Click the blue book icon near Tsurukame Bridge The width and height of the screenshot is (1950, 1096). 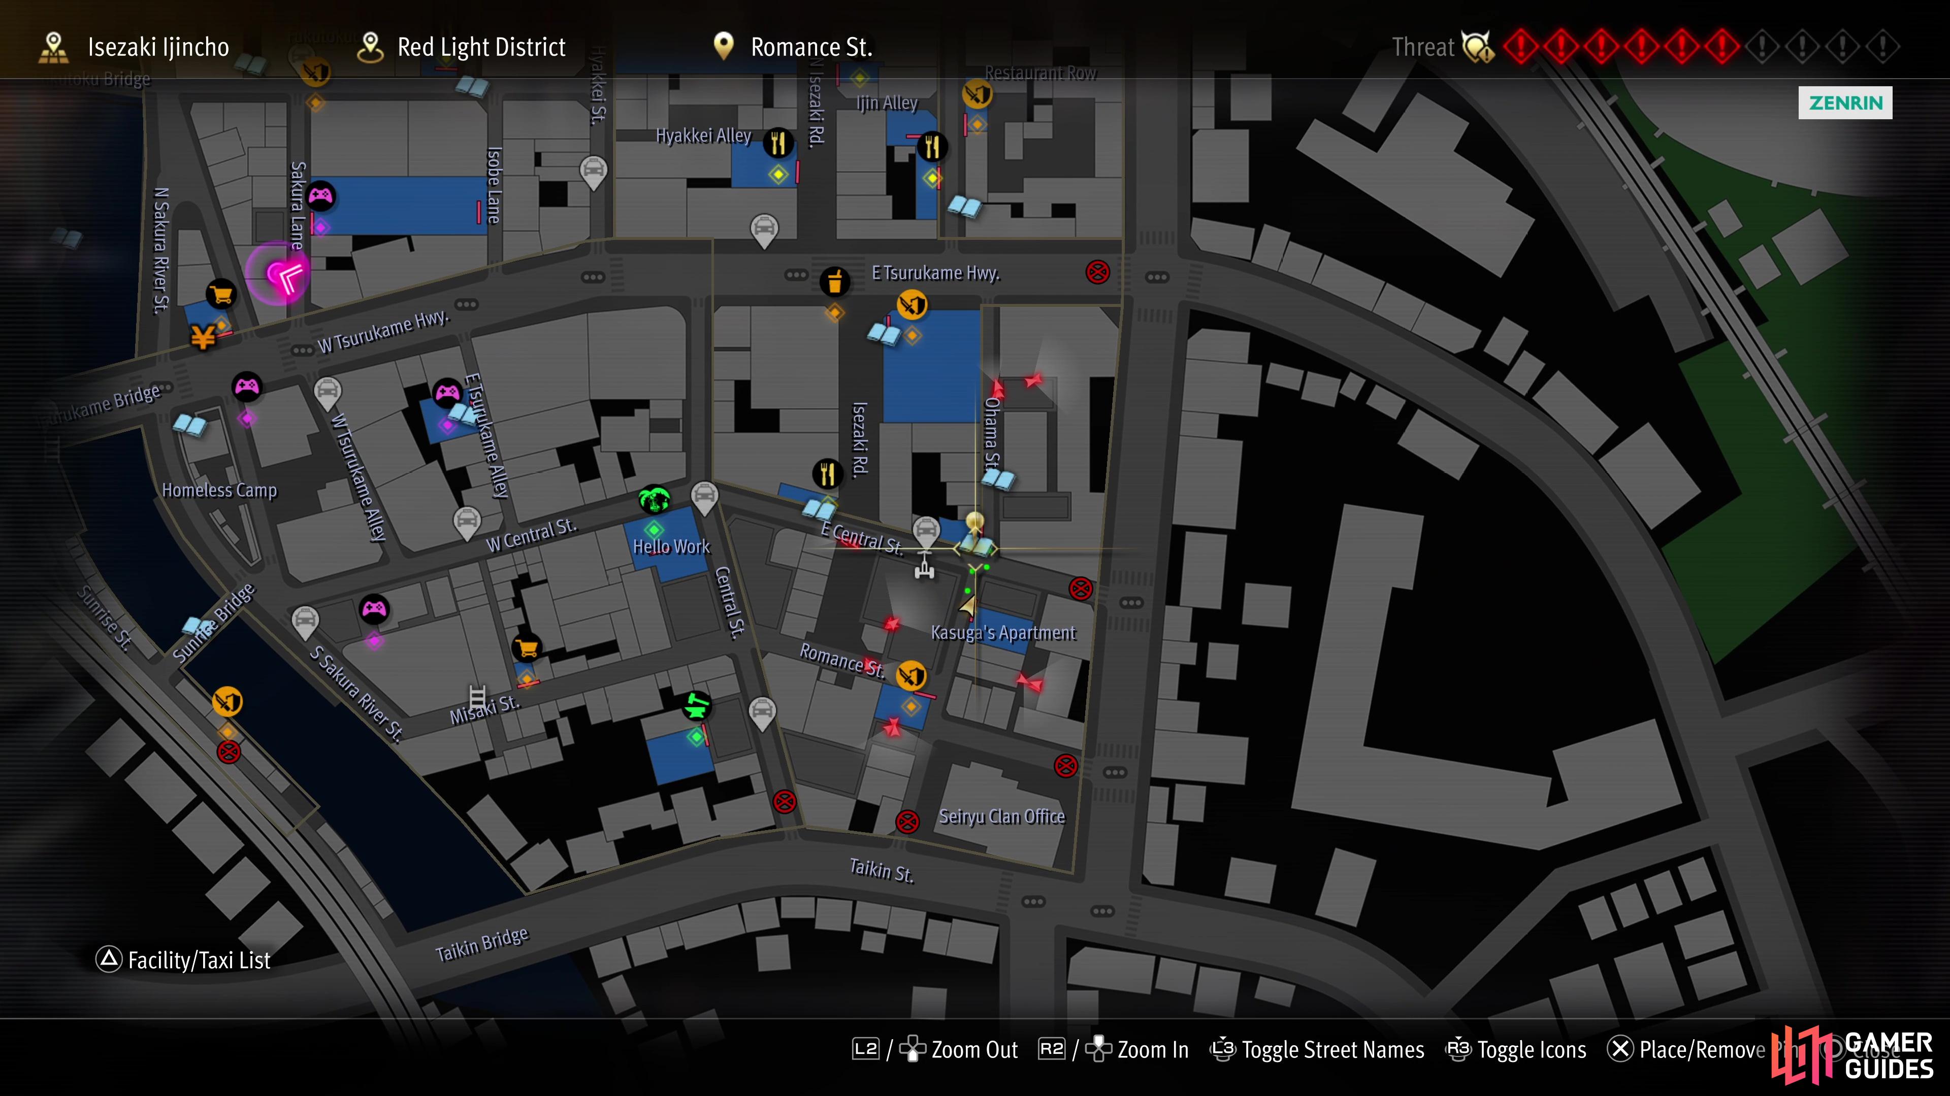coord(189,424)
